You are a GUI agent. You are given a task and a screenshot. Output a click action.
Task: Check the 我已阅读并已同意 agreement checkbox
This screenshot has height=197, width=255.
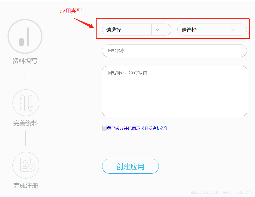tap(104, 128)
